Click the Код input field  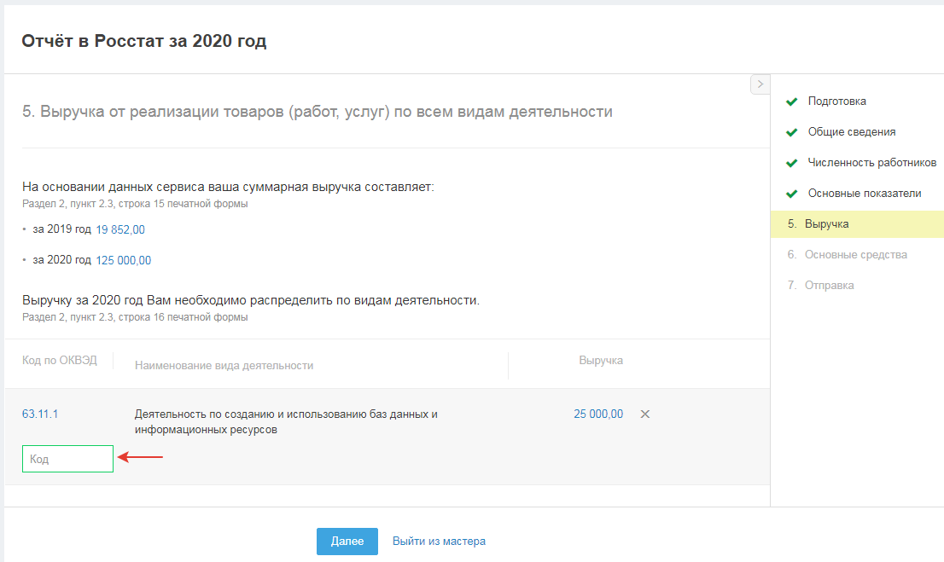[67, 459]
